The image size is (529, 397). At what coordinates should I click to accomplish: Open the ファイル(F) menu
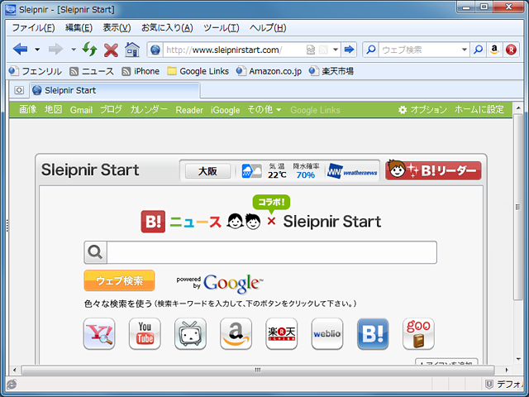click(33, 27)
